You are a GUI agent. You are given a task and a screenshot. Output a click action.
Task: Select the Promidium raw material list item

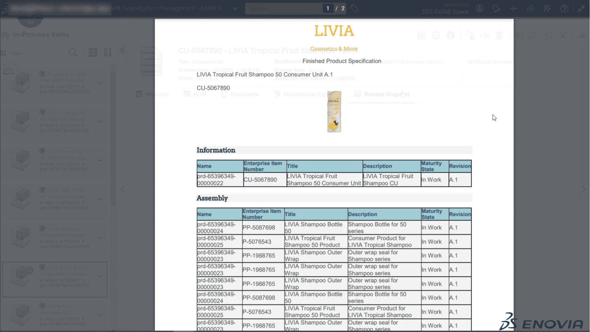(55, 315)
